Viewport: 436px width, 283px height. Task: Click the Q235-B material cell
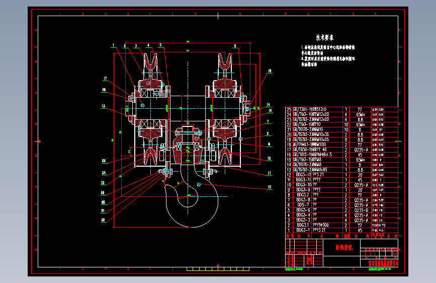(361, 210)
